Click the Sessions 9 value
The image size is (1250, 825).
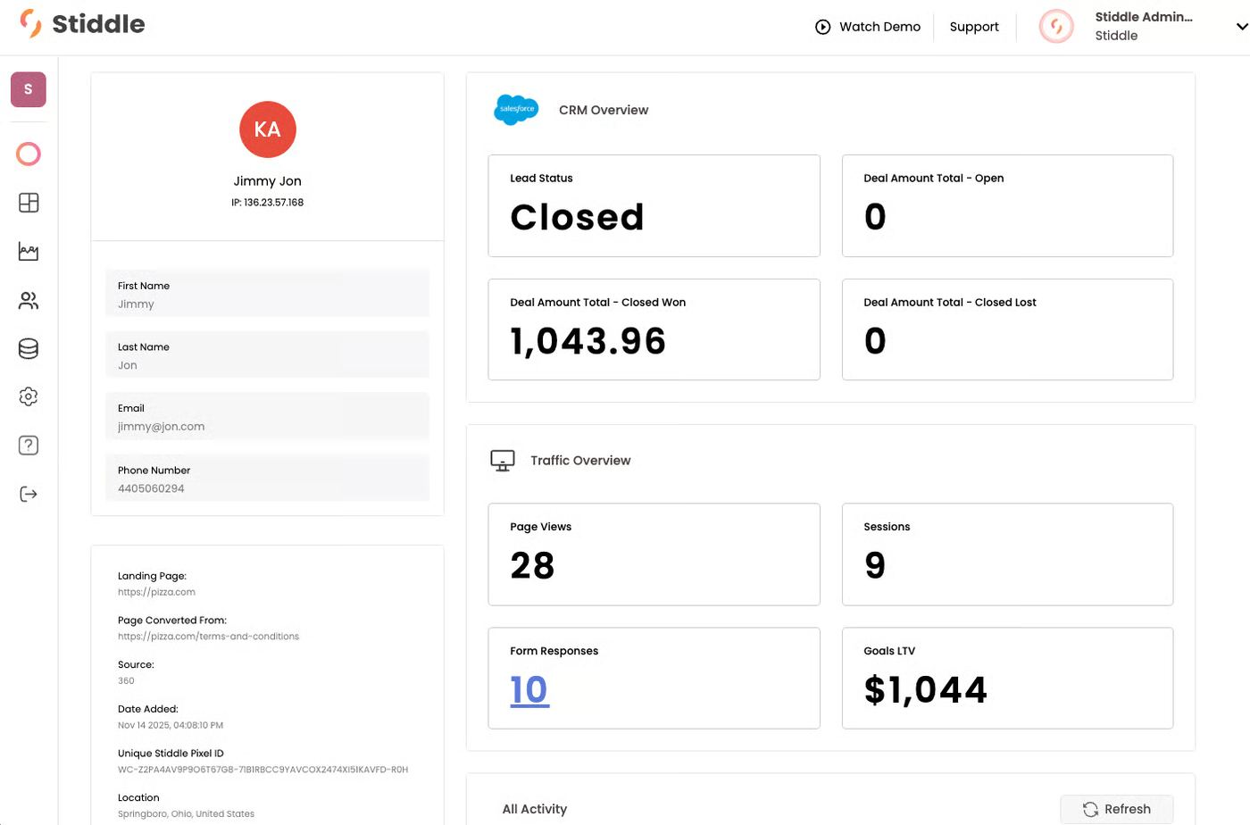[x=875, y=565]
